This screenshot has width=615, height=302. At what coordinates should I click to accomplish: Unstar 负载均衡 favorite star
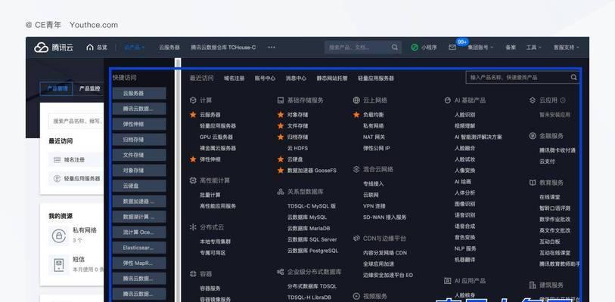356,115
